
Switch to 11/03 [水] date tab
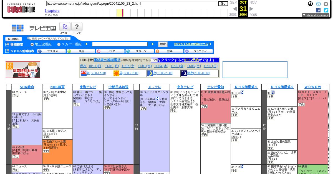click(x=145, y=66)
